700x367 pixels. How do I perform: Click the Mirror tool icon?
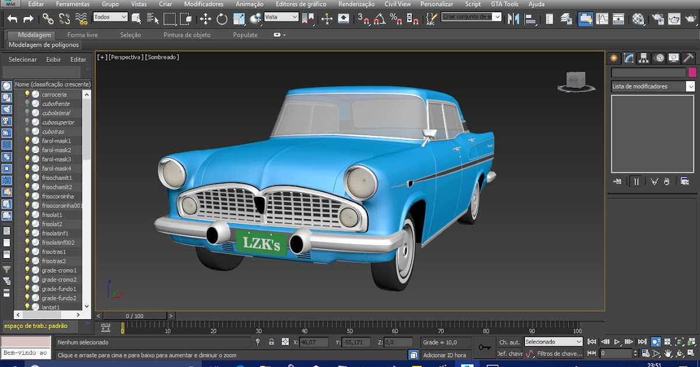pos(513,19)
